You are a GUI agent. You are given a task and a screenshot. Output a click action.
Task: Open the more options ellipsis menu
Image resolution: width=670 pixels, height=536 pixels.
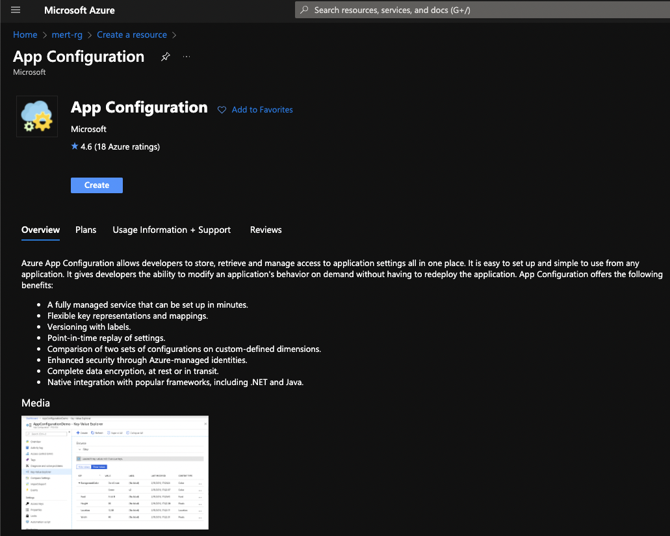coord(187,57)
